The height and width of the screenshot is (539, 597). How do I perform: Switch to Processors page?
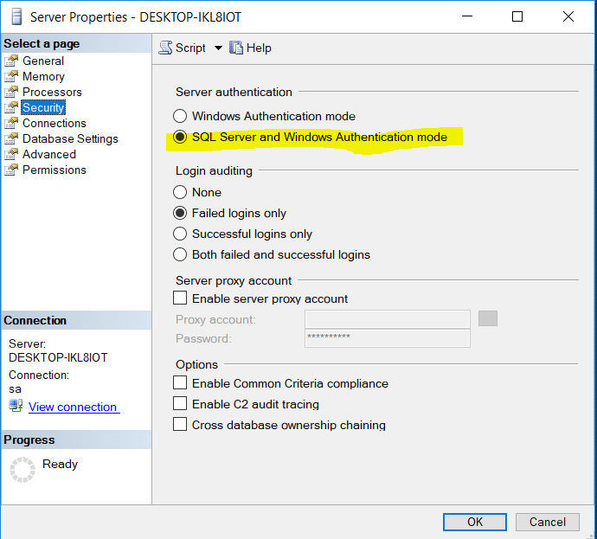click(x=52, y=92)
